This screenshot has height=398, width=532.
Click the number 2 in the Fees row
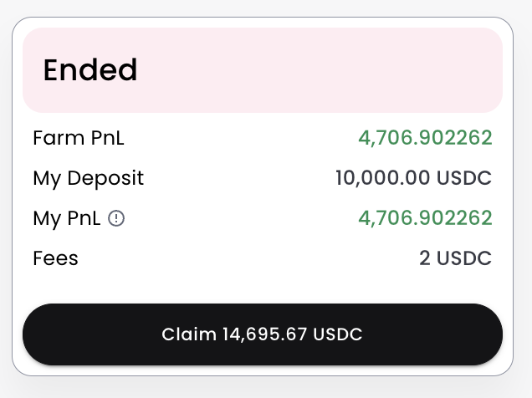click(x=425, y=258)
